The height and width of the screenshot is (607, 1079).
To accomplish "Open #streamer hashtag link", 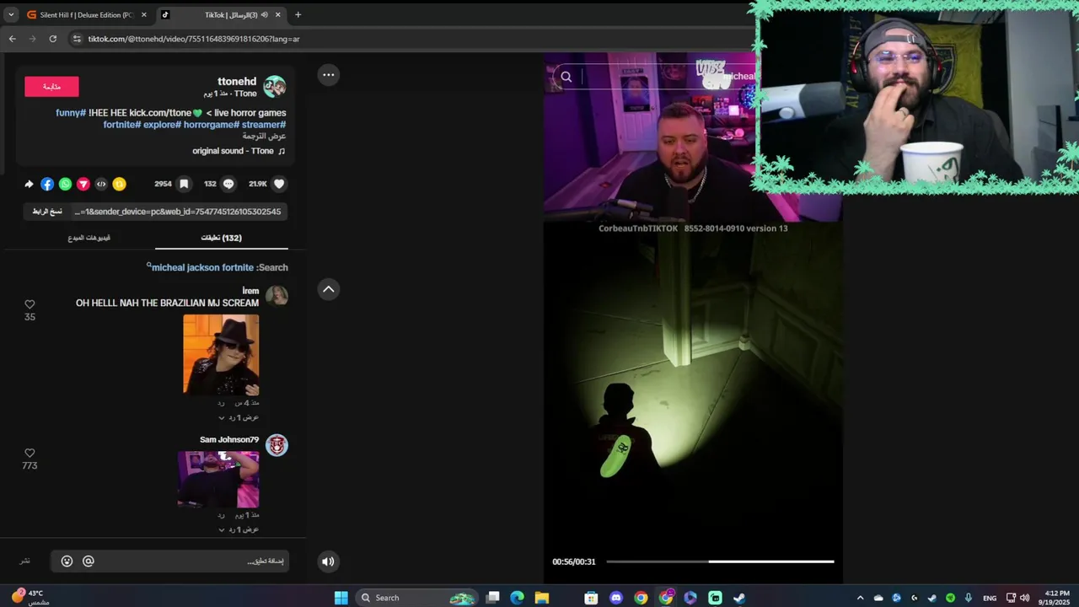I will (264, 125).
